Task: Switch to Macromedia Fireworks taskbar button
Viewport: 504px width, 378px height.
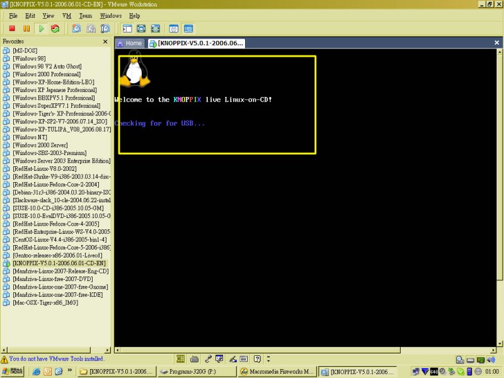Action: (277, 372)
